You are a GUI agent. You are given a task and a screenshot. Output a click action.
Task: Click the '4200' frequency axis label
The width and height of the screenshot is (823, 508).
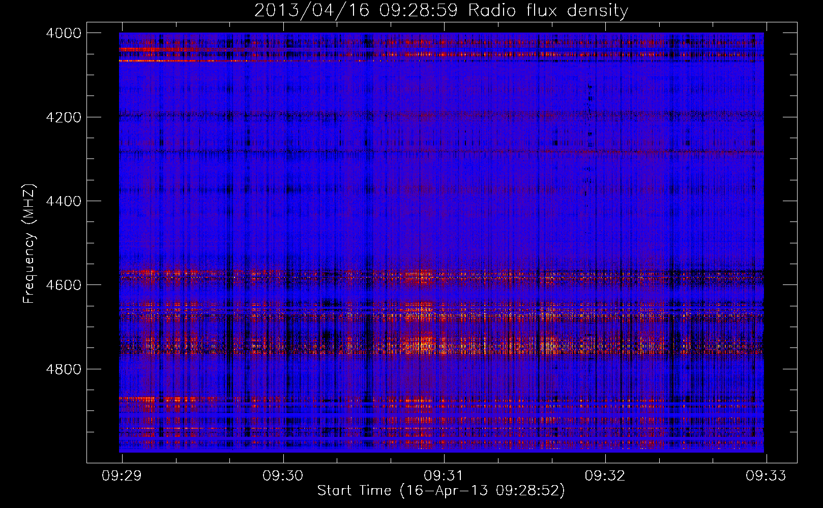(64, 117)
